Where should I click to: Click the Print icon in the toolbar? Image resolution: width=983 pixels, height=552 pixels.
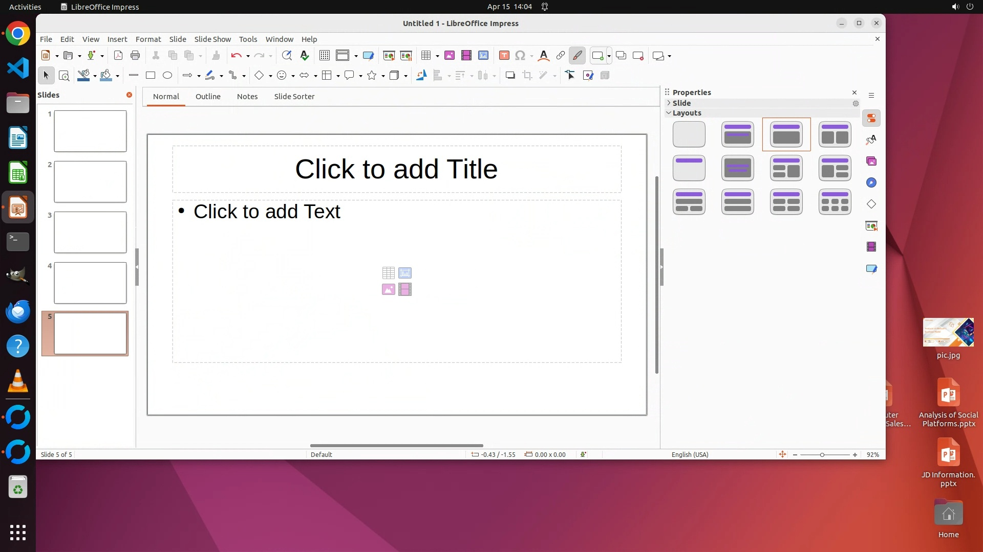[x=135, y=56]
